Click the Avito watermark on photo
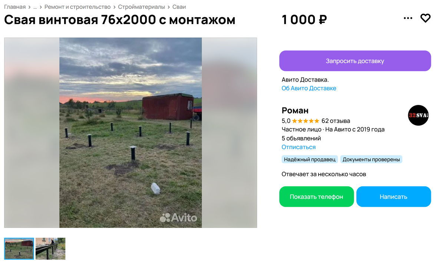 click(178, 218)
